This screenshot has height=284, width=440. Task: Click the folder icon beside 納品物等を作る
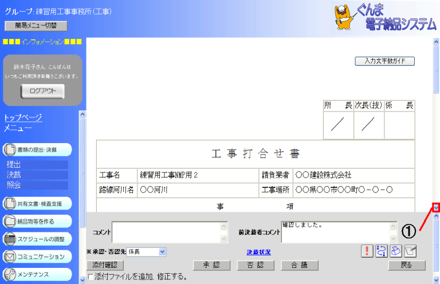tap(10, 221)
